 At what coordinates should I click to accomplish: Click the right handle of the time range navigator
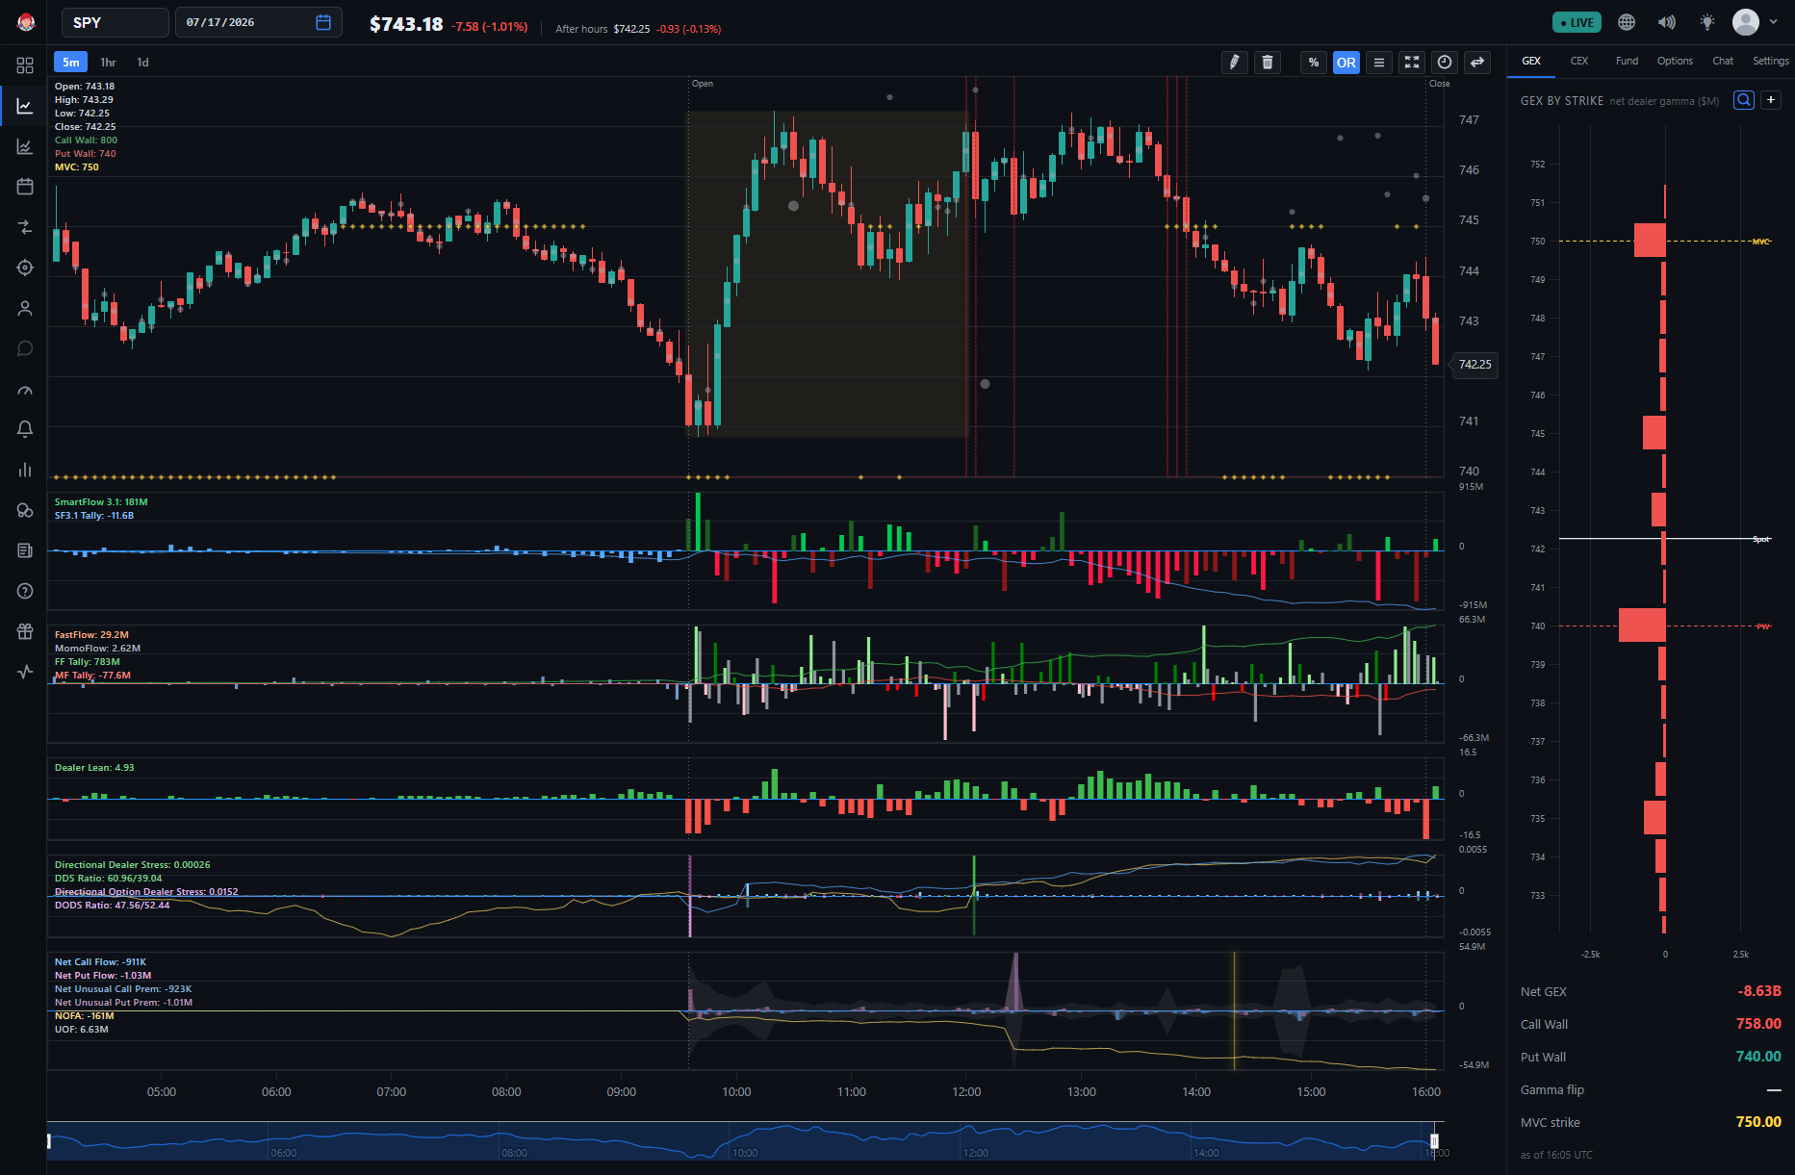tap(1434, 1140)
